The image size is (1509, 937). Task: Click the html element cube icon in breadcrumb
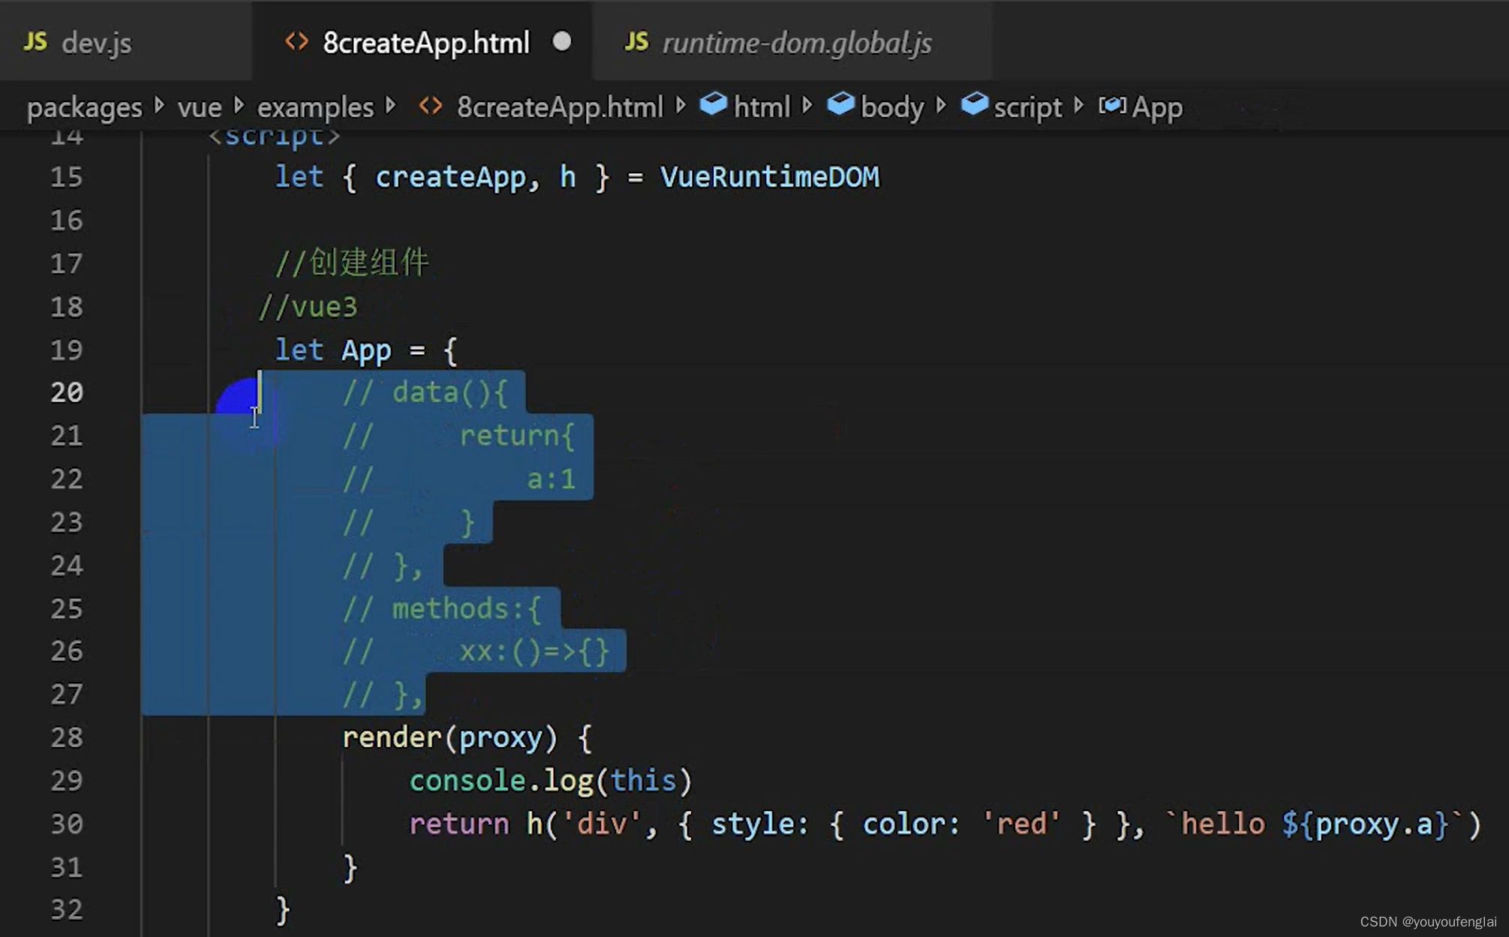713,104
